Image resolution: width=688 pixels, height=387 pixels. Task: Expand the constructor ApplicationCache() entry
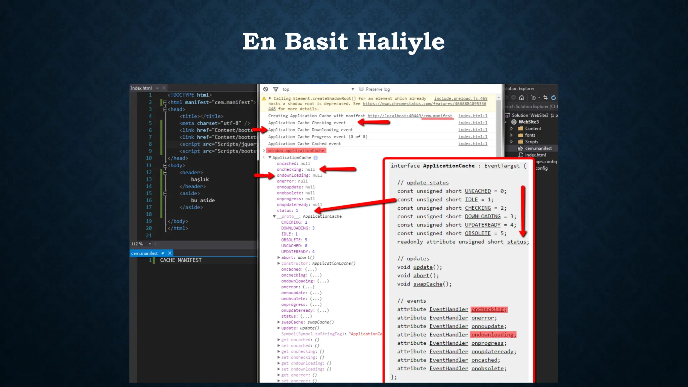click(278, 263)
